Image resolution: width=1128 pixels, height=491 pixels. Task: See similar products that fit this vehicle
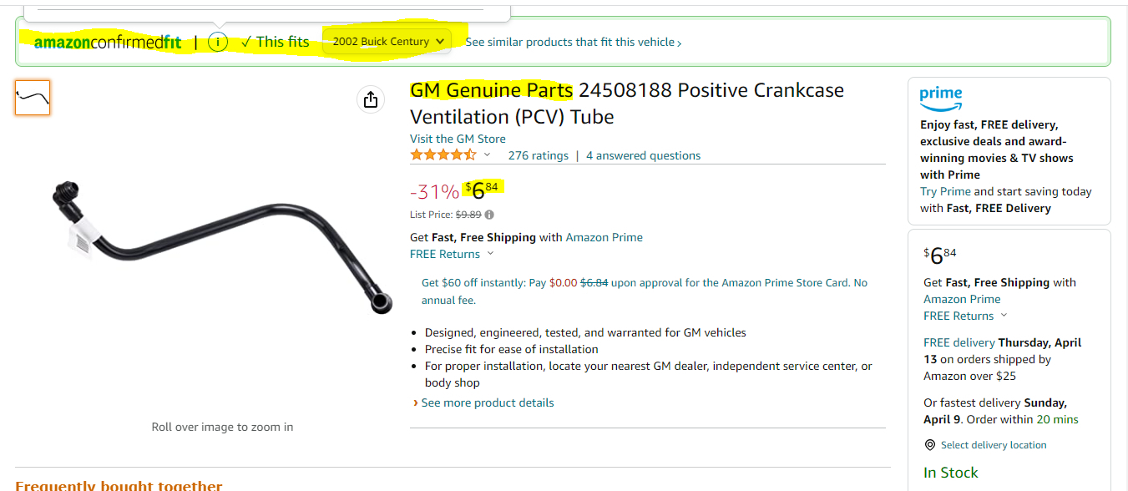point(573,43)
